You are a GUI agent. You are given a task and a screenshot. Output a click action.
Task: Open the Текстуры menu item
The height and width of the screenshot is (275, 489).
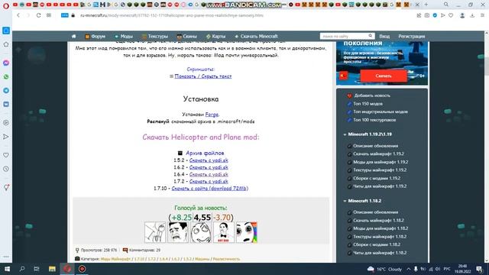(154, 36)
